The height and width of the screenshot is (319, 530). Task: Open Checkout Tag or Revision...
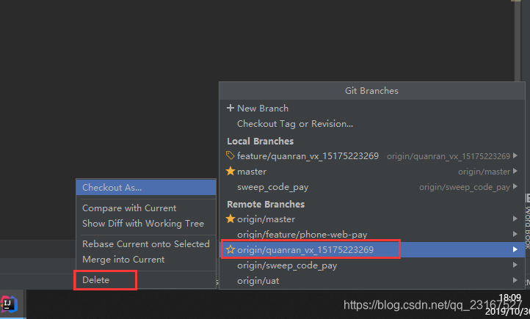tap(372, 124)
